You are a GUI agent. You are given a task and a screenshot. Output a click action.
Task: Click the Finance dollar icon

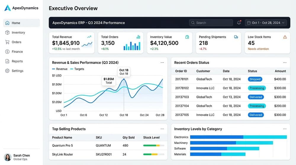pos(7,51)
